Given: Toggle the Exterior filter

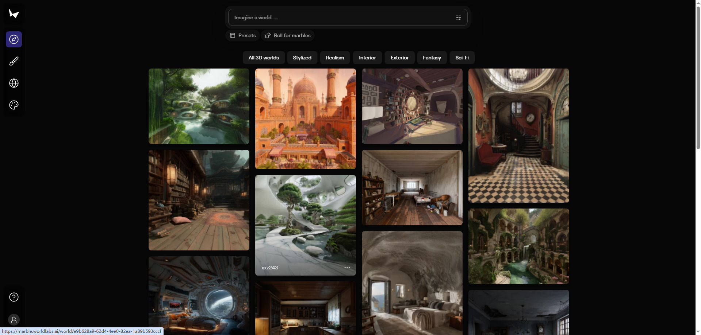Looking at the screenshot, I should (x=399, y=57).
